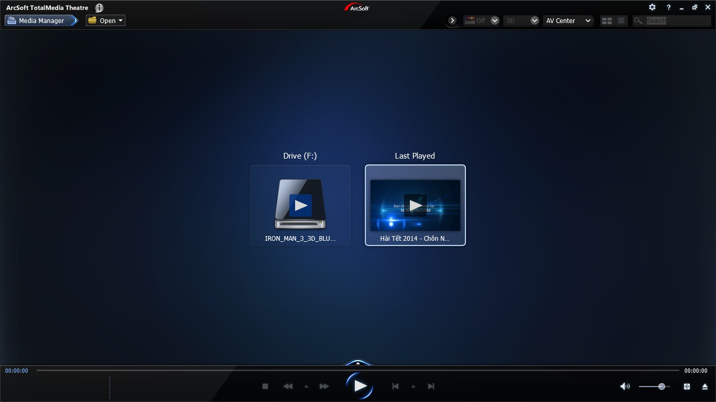The height and width of the screenshot is (402, 716).
Task: Switch to thumbnail grid view
Action: [607, 20]
